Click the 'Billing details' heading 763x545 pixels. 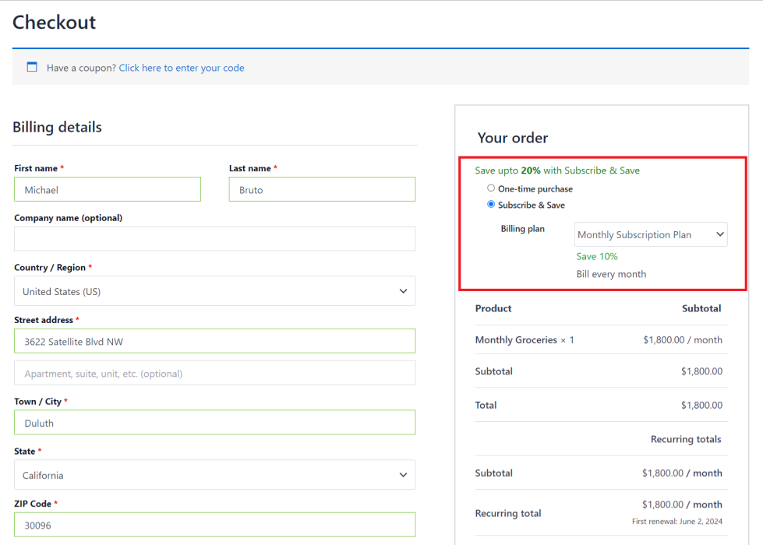(x=57, y=127)
